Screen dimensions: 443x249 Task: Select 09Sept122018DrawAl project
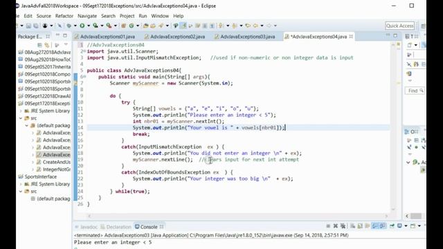point(44,96)
